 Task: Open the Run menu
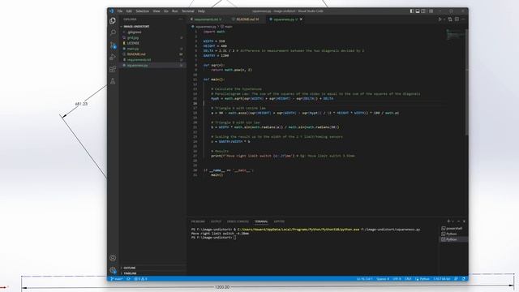(175, 11)
